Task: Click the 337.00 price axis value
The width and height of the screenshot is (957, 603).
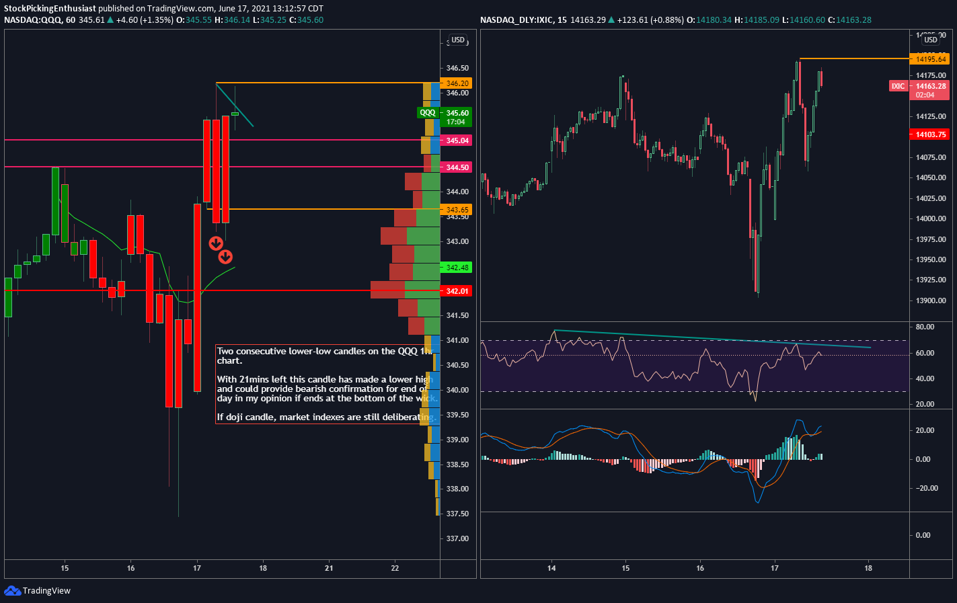Action: tap(457, 538)
